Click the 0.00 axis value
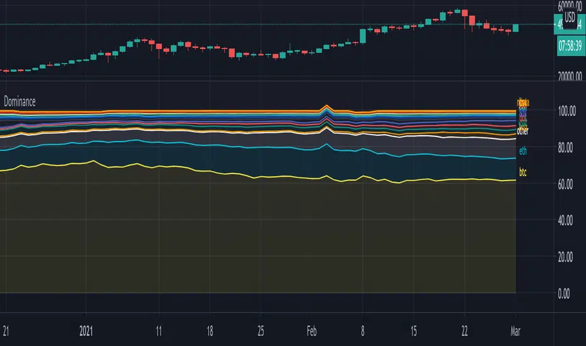The height and width of the screenshot is (346, 586). coord(563,294)
